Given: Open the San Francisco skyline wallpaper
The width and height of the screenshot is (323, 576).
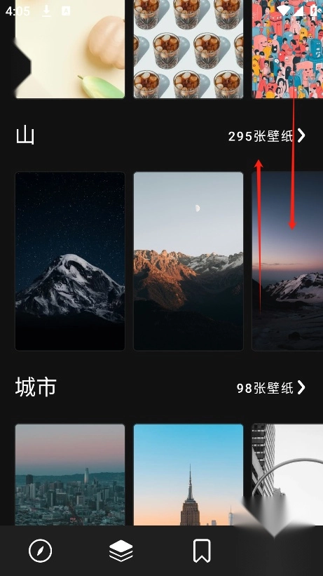Looking at the screenshot, I should 70,474.
